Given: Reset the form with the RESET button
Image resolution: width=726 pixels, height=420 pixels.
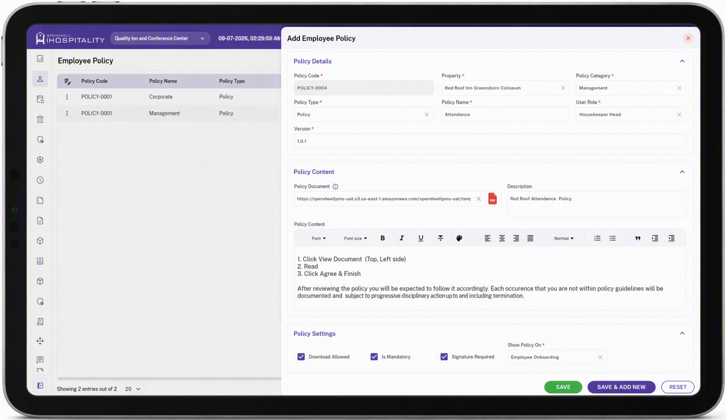Looking at the screenshot, I should pyautogui.click(x=678, y=387).
